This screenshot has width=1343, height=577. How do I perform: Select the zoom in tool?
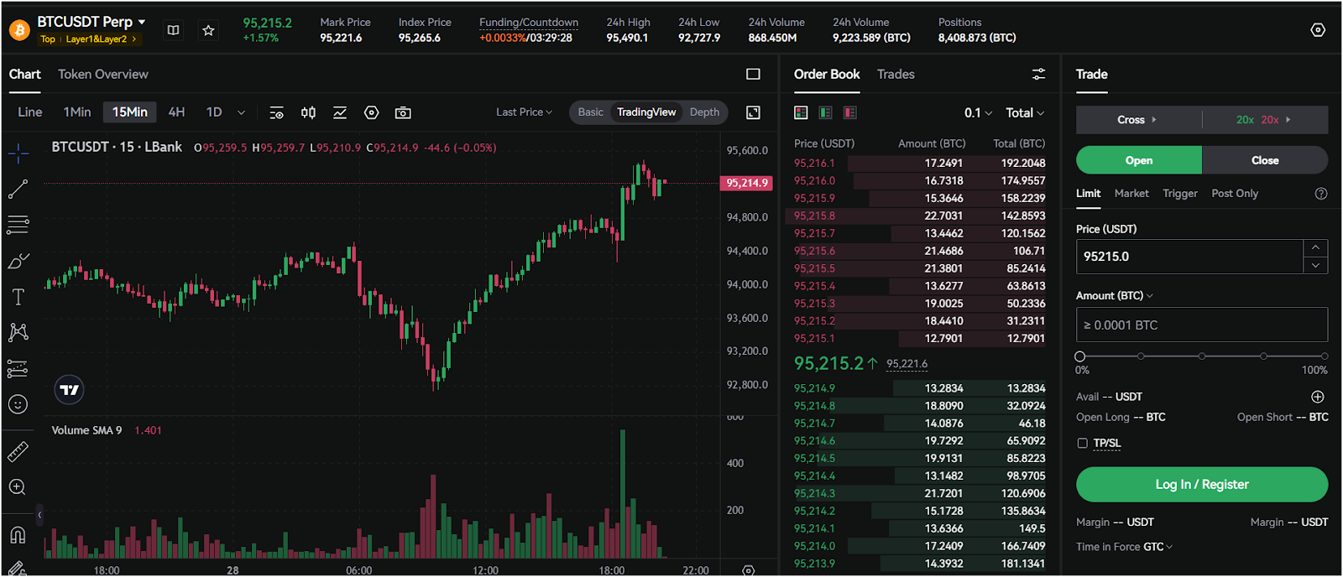(x=18, y=487)
